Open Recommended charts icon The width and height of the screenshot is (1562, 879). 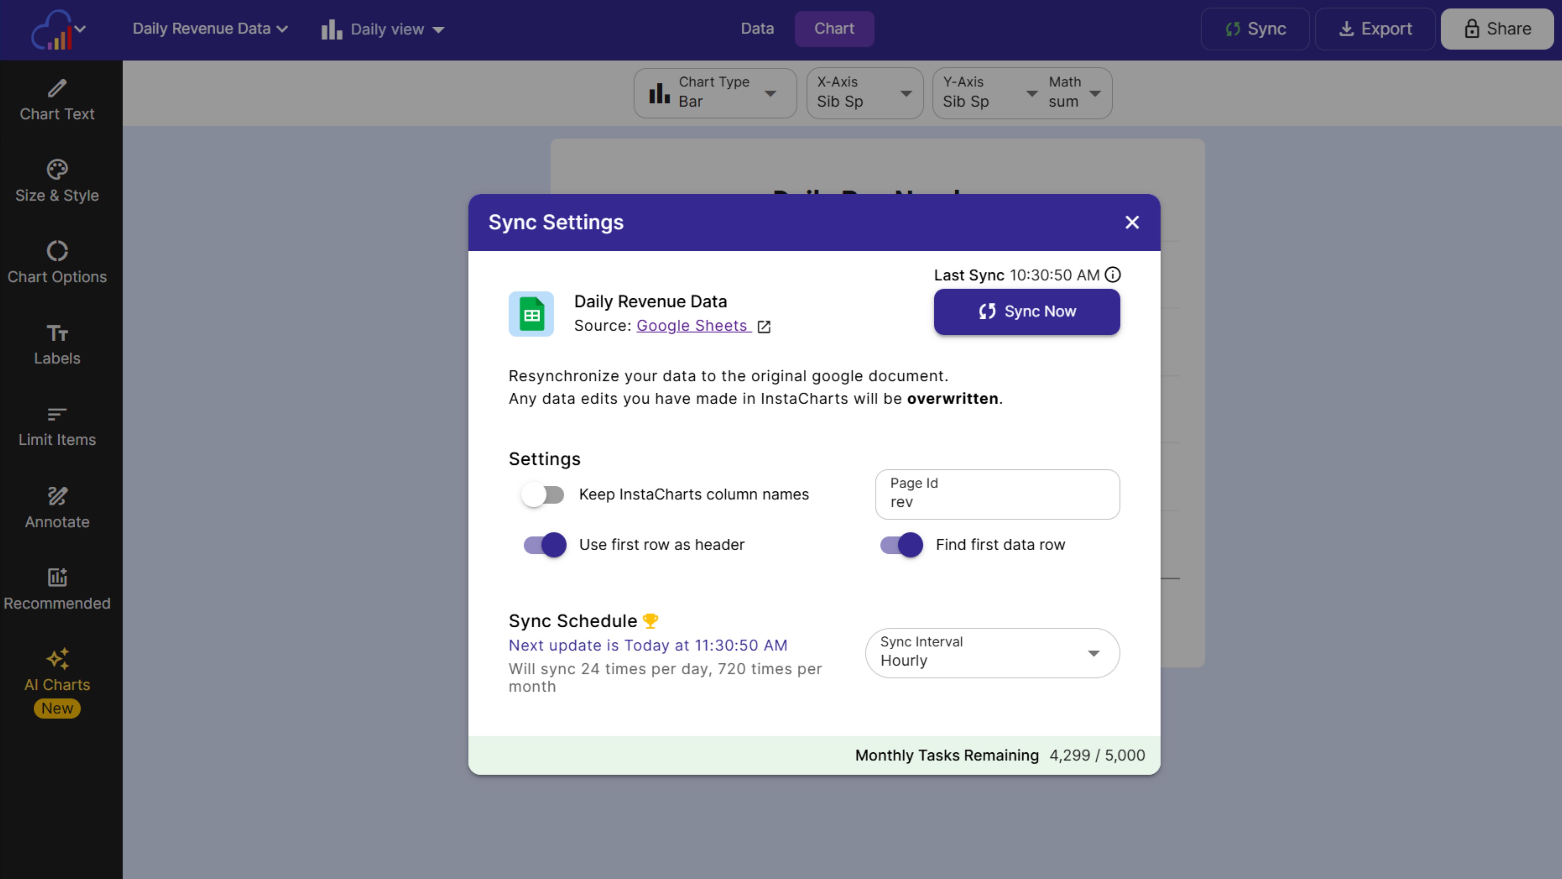point(57,577)
